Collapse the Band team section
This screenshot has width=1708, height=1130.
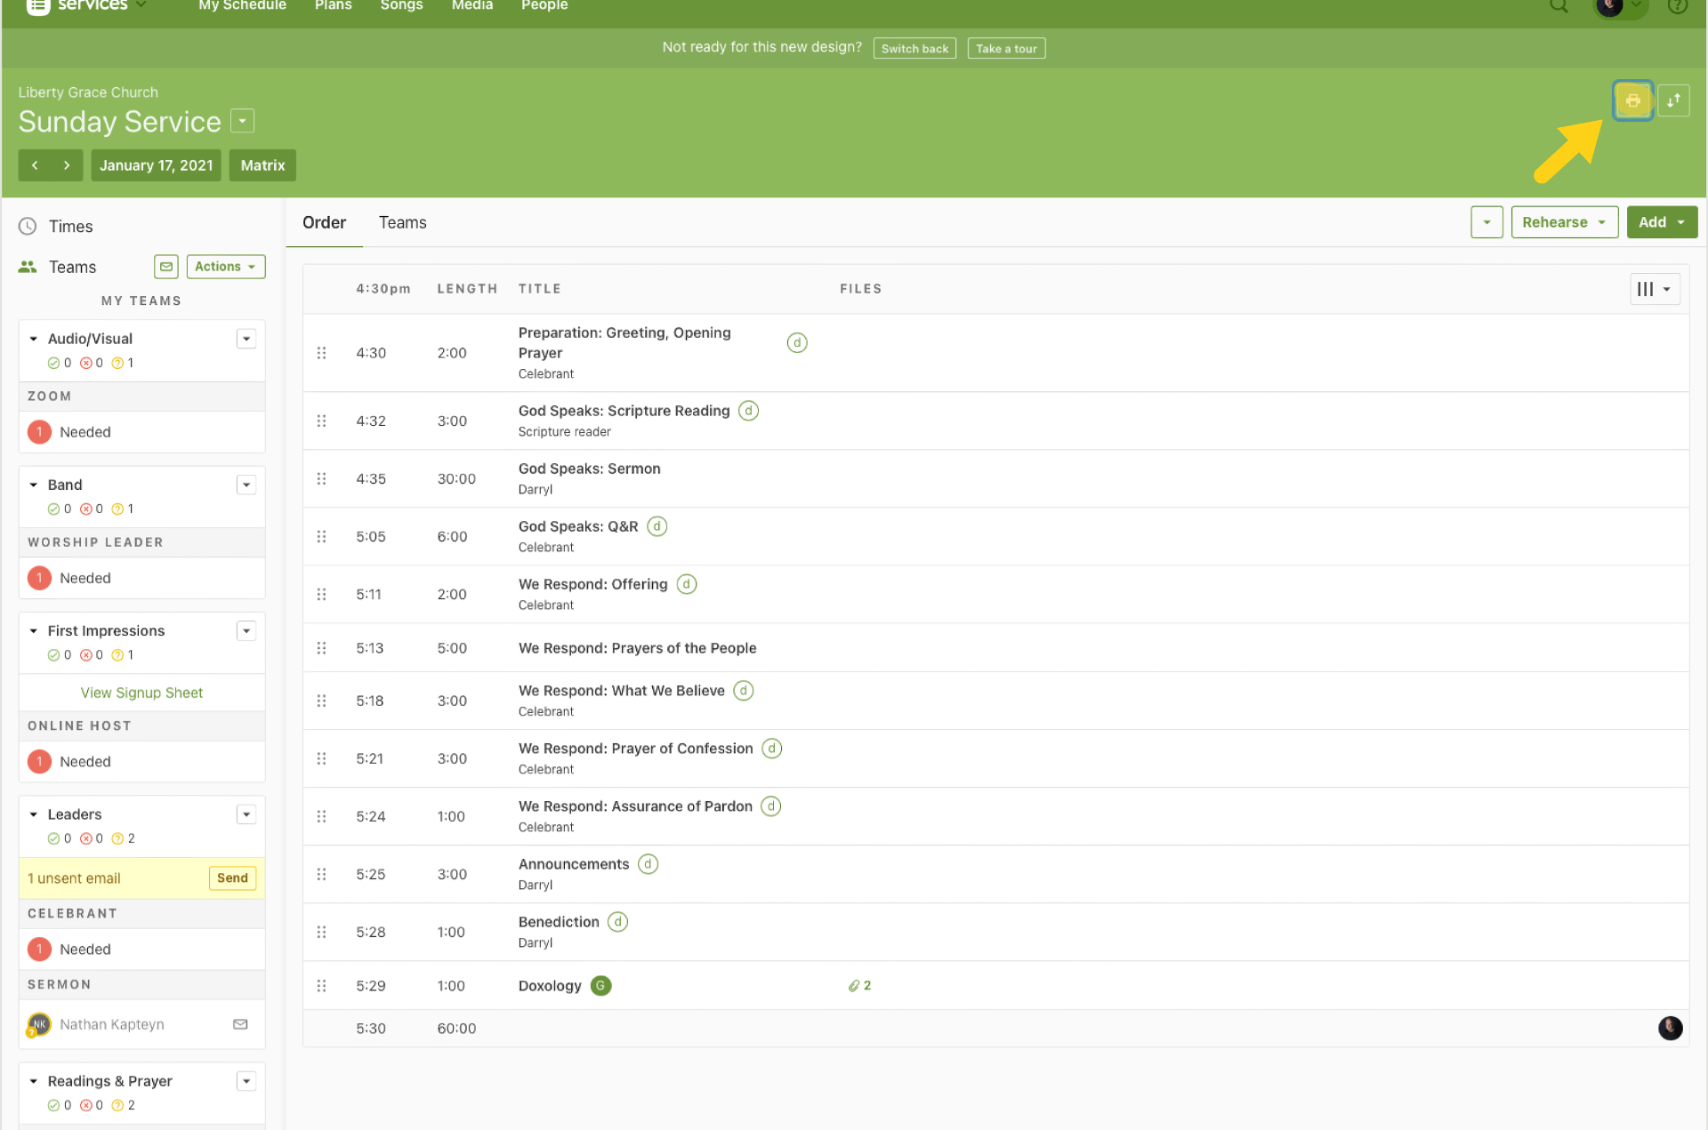click(x=34, y=485)
